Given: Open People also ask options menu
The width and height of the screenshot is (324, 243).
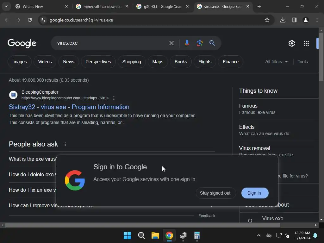Looking at the screenshot, I should point(65,144).
